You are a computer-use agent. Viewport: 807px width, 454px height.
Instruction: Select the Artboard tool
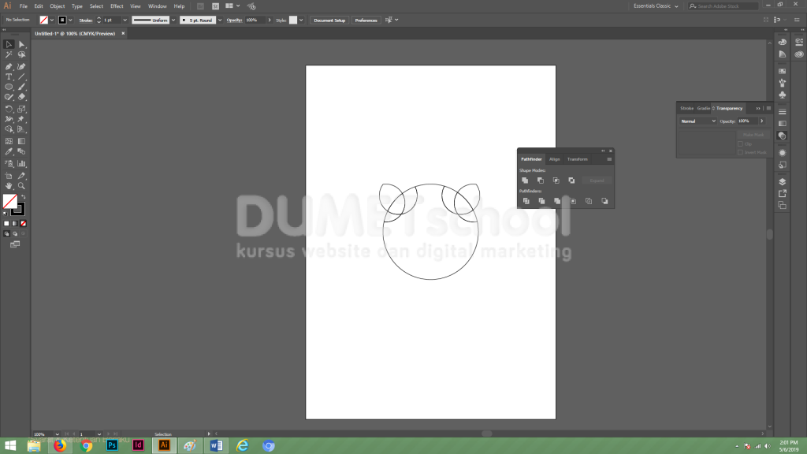click(9, 176)
